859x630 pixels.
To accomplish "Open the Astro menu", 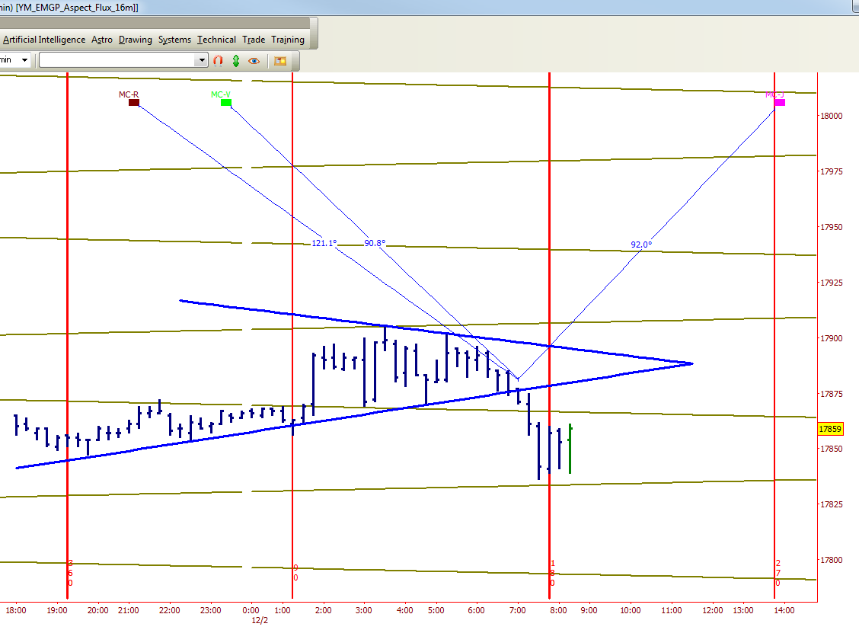I will click(x=102, y=40).
